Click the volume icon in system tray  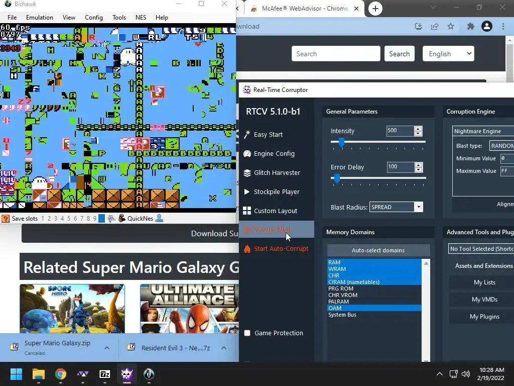[465, 374]
